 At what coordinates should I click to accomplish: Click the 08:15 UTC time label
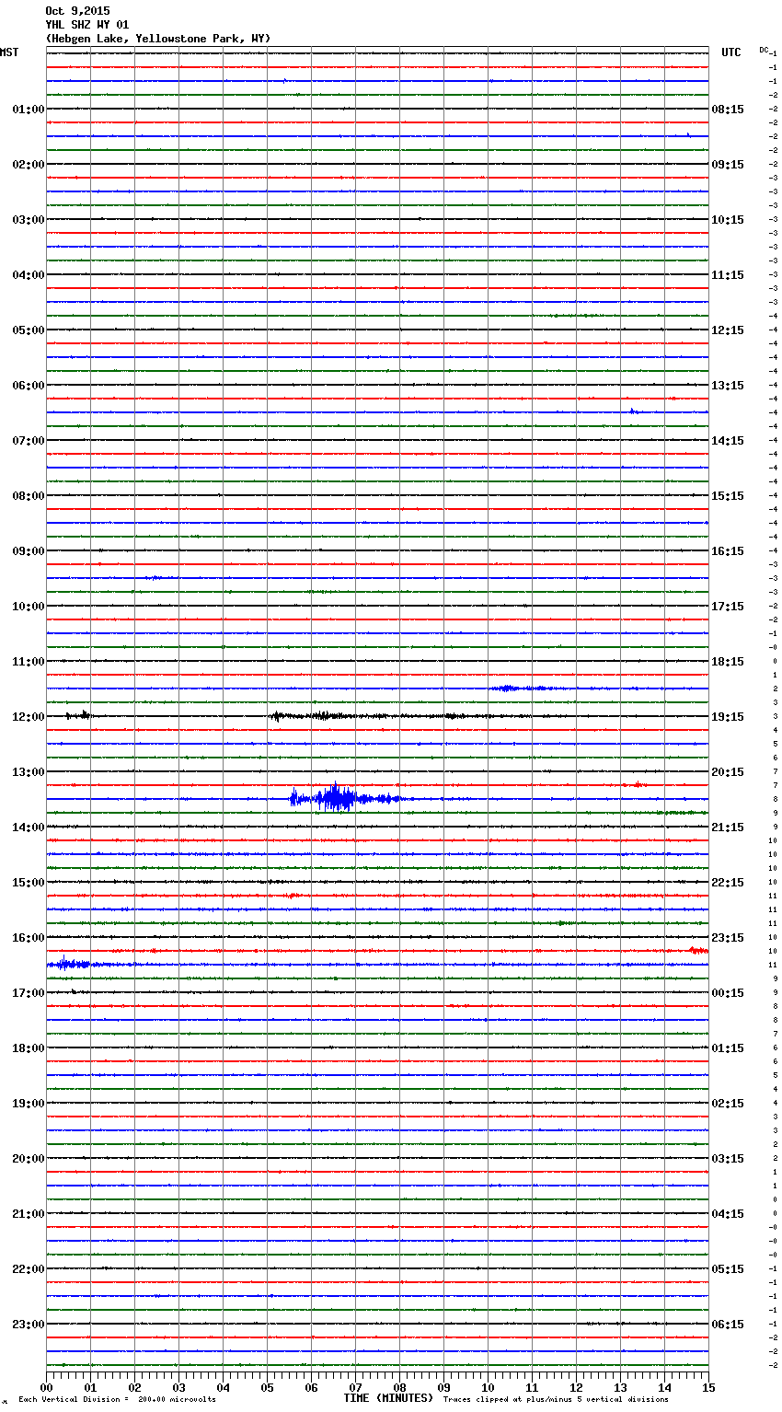[728, 110]
